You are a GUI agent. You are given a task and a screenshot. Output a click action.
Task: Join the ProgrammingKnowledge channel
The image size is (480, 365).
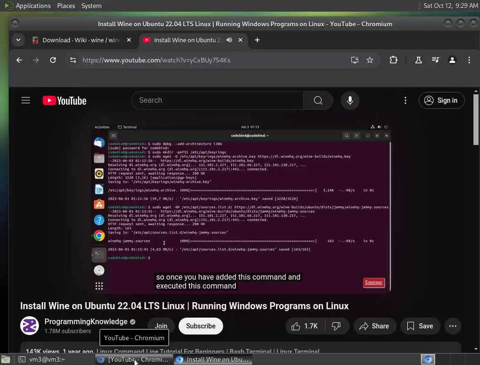(x=161, y=326)
